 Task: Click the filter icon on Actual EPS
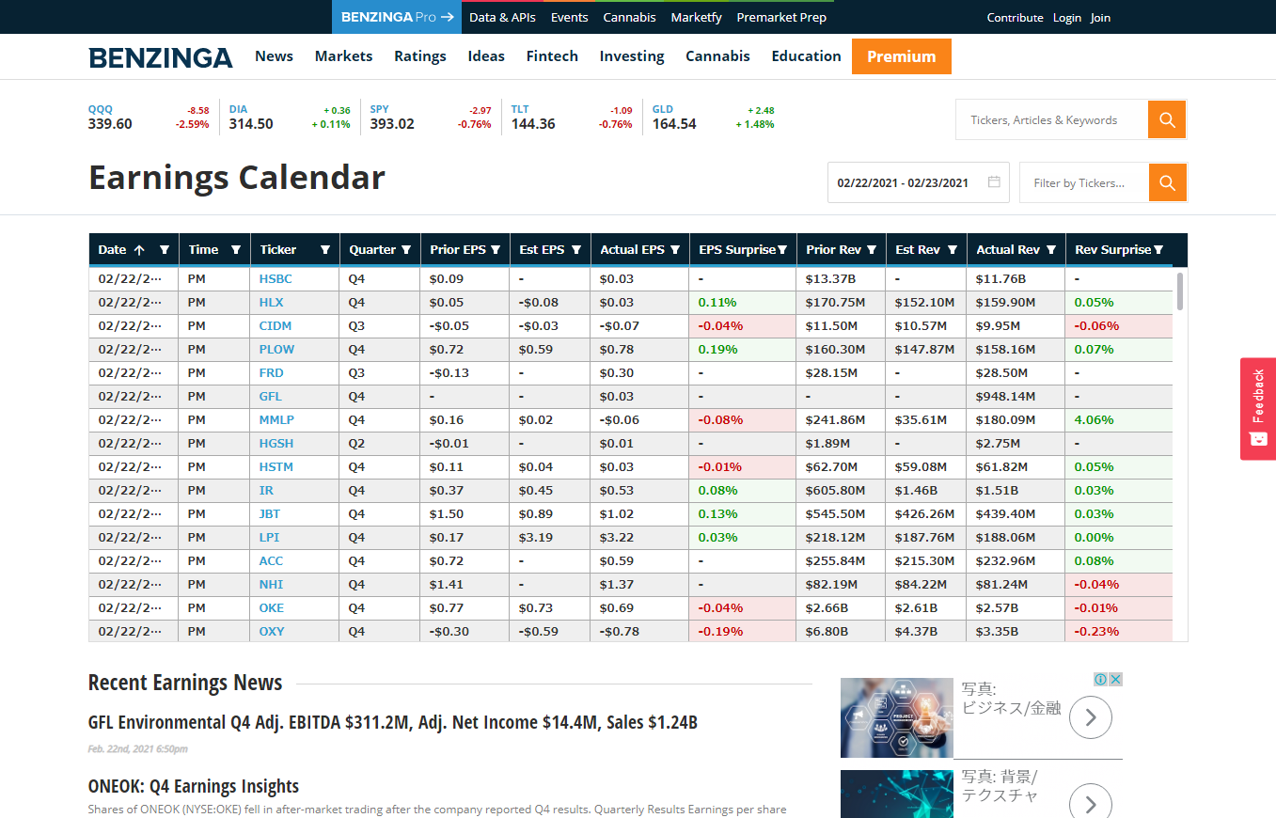coord(674,250)
